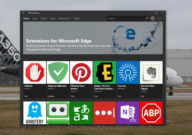Go to Movies & TV tab

(65, 18)
